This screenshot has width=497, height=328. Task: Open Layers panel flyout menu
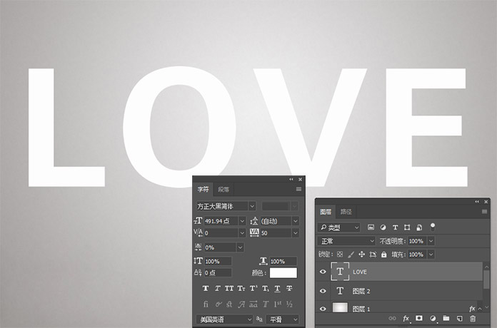484,212
